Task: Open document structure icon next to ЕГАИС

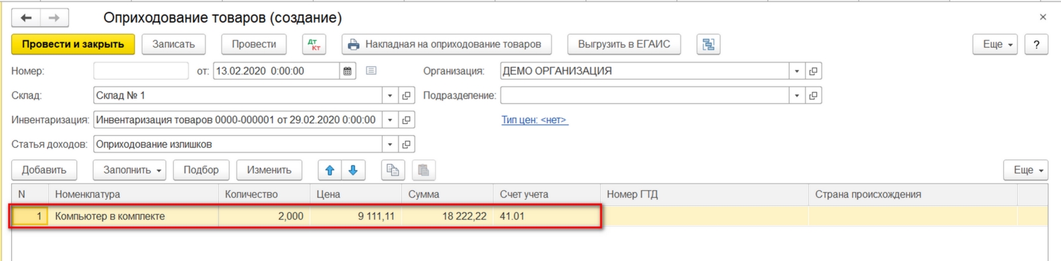Action: (708, 44)
